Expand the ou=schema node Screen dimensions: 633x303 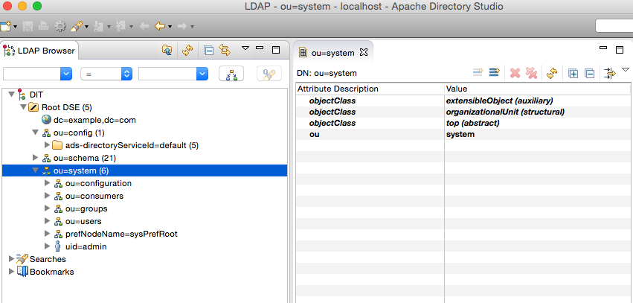click(x=35, y=158)
